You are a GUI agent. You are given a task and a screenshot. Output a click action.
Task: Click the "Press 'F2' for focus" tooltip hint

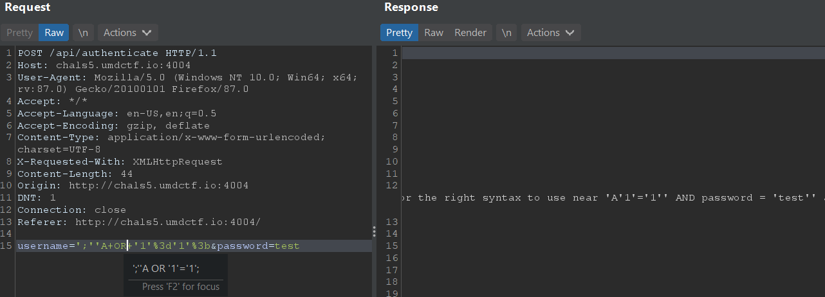(x=181, y=287)
